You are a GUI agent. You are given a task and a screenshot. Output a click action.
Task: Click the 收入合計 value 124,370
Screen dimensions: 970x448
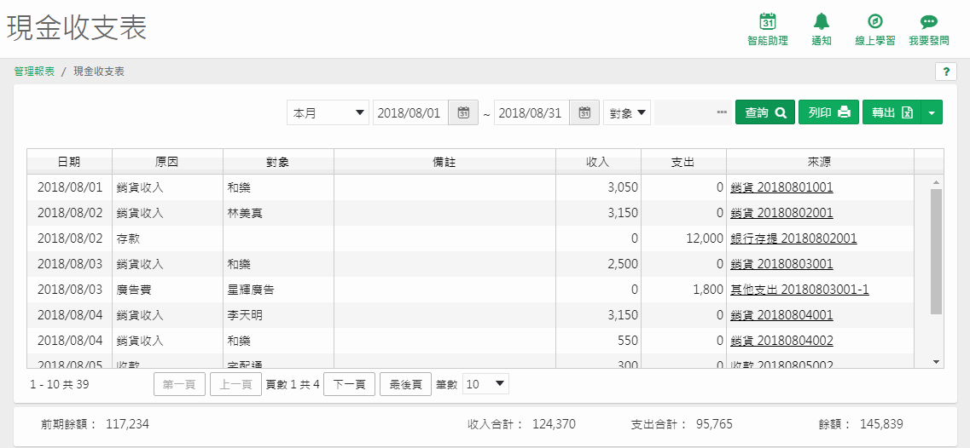[x=554, y=424]
